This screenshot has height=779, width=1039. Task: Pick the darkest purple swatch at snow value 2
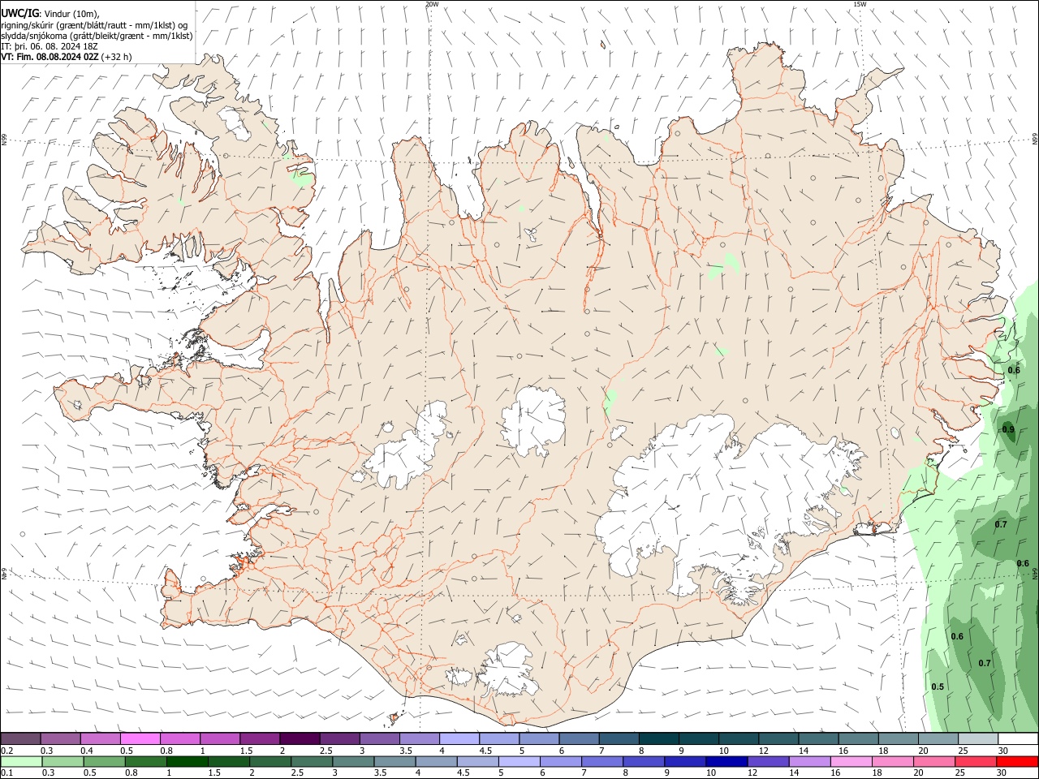pos(299,738)
